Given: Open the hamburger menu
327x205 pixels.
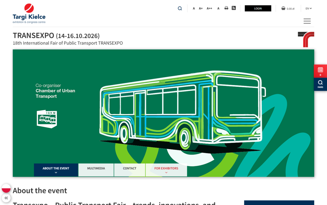Looking at the screenshot, I should [307, 21].
